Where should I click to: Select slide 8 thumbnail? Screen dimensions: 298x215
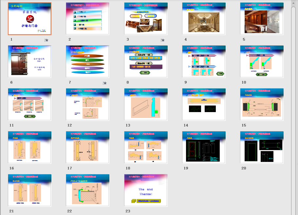[x=146, y=62]
